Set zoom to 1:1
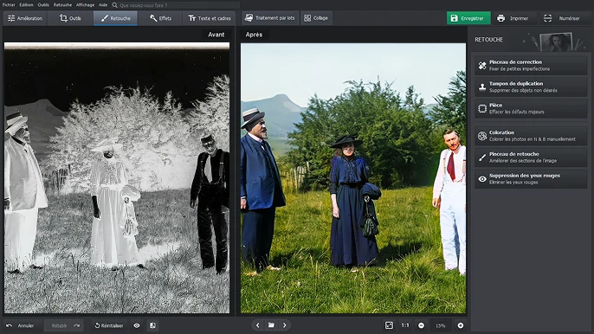Viewport: 594px width, 334px height. 405,325
